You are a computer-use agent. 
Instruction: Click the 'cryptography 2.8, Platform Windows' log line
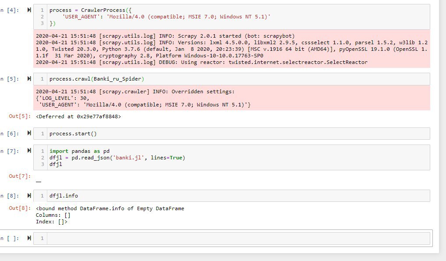click(149, 56)
